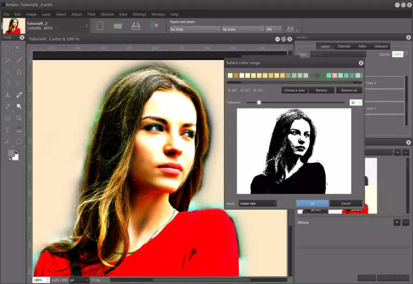Pick the magic wand tool
Image resolution: width=413 pixels, height=284 pixels.
pyautogui.click(x=8, y=60)
